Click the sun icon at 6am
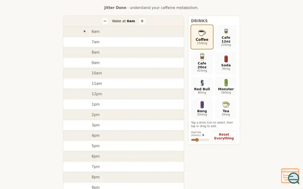The height and width of the screenshot is (189, 303). [x=84, y=31]
